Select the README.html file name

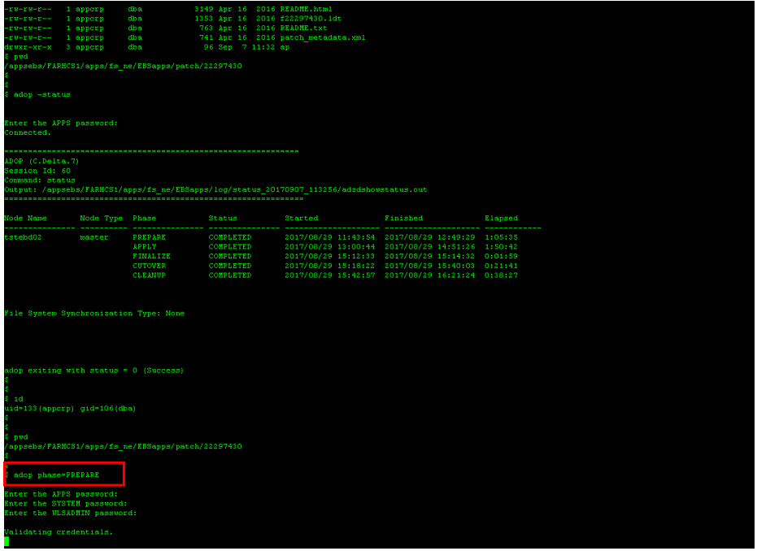point(306,9)
